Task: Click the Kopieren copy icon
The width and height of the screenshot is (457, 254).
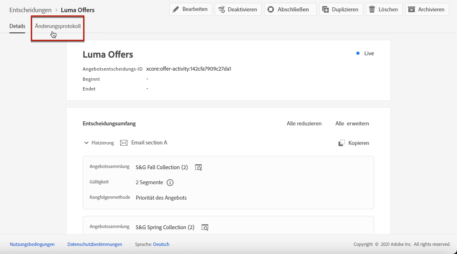Action: [x=342, y=143]
